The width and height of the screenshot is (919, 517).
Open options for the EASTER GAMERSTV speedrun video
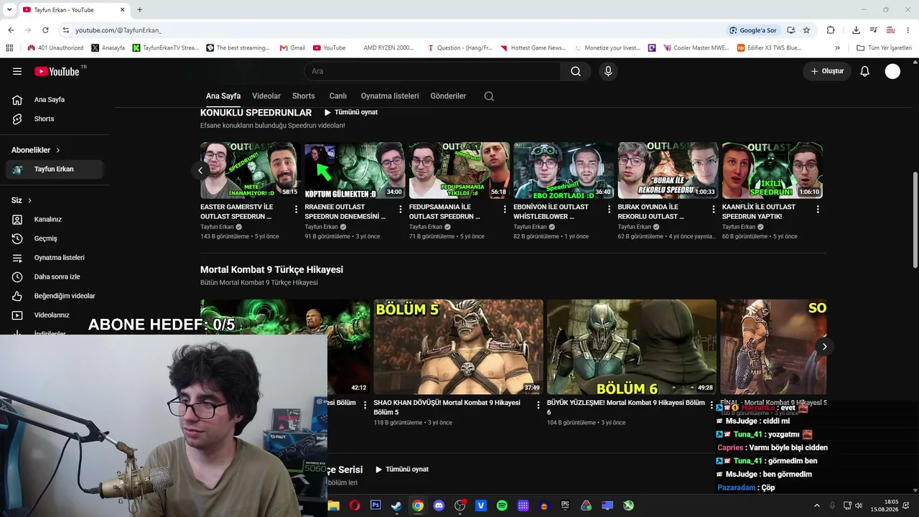click(296, 210)
